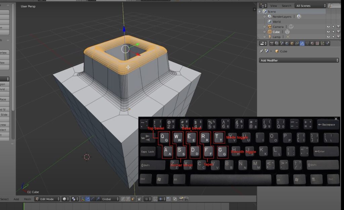This screenshot has width=344, height=210.
Task: Open the snap element dropdown
Action: tap(162, 199)
